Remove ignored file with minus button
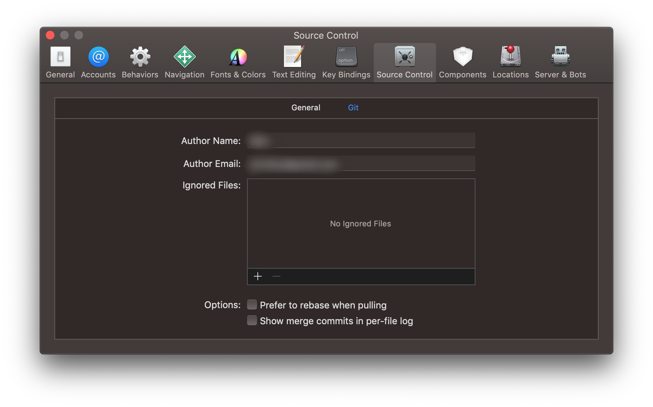The image size is (653, 407). click(x=276, y=276)
